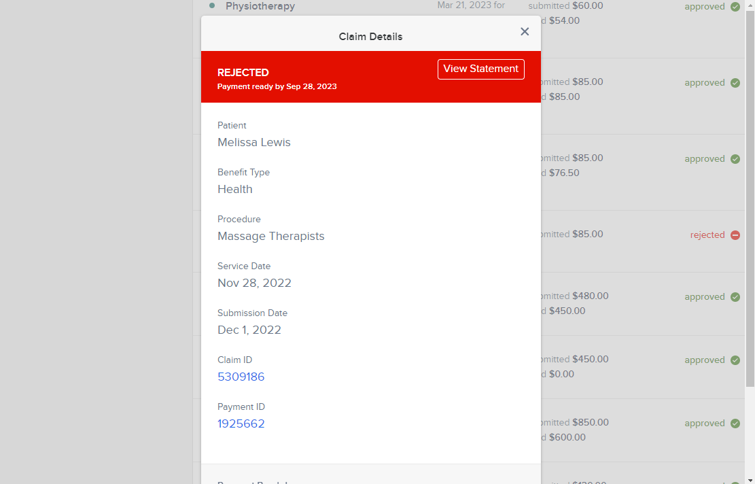Select the approved icon on the $480.00 claim row
The width and height of the screenshot is (755, 484).
point(735,296)
